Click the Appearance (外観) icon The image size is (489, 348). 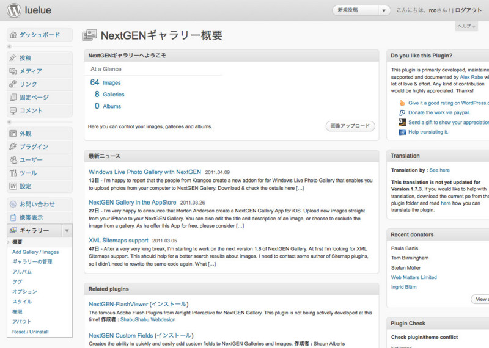[x=13, y=134]
